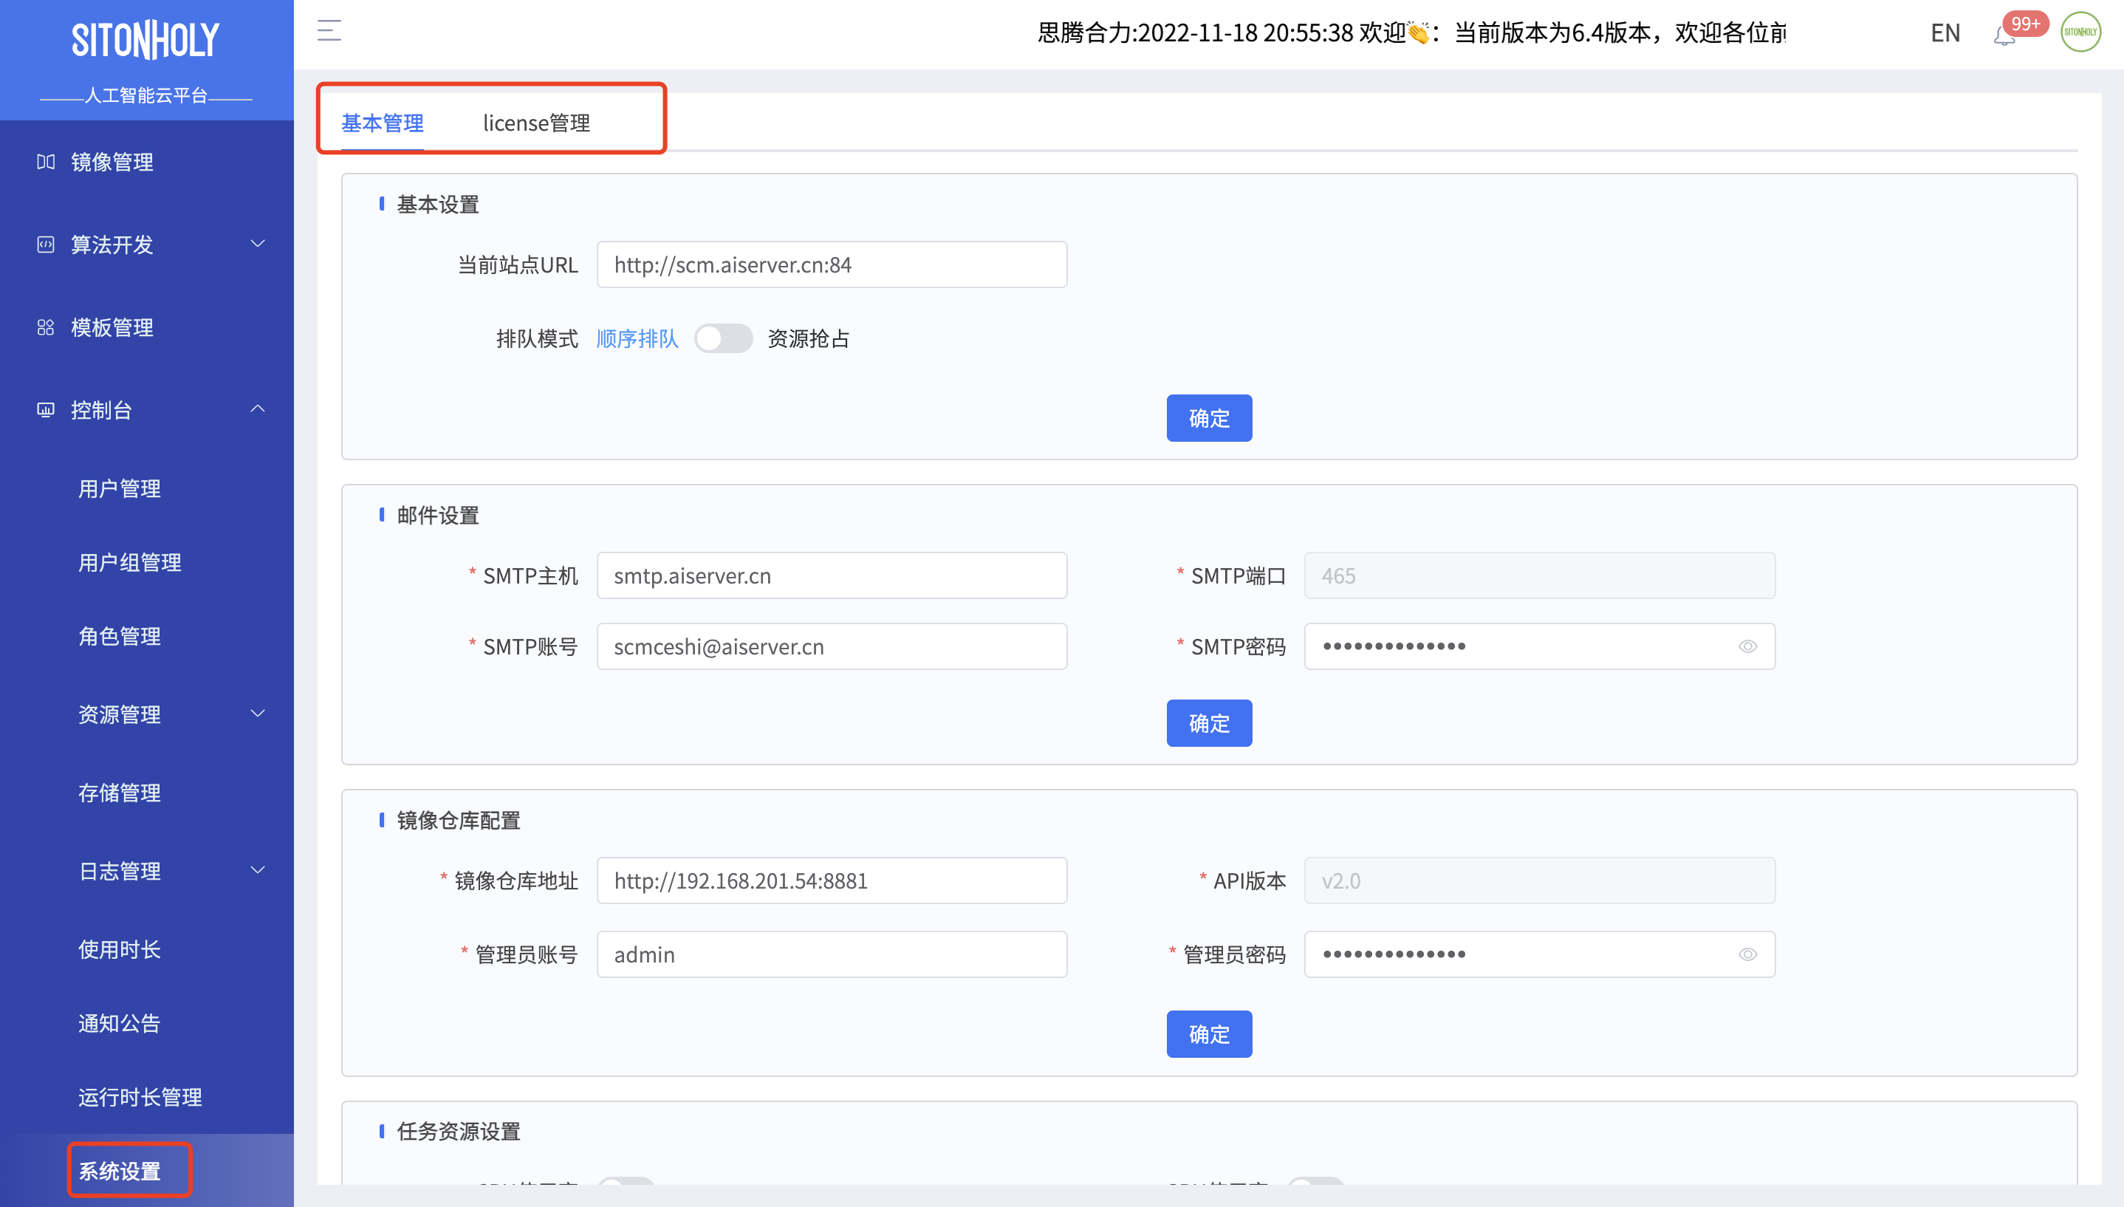Image resolution: width=2124 pixels, height=1207 pixels.
Task: Expand the 日志管理 submenu chevron
Action: [258, 869]
